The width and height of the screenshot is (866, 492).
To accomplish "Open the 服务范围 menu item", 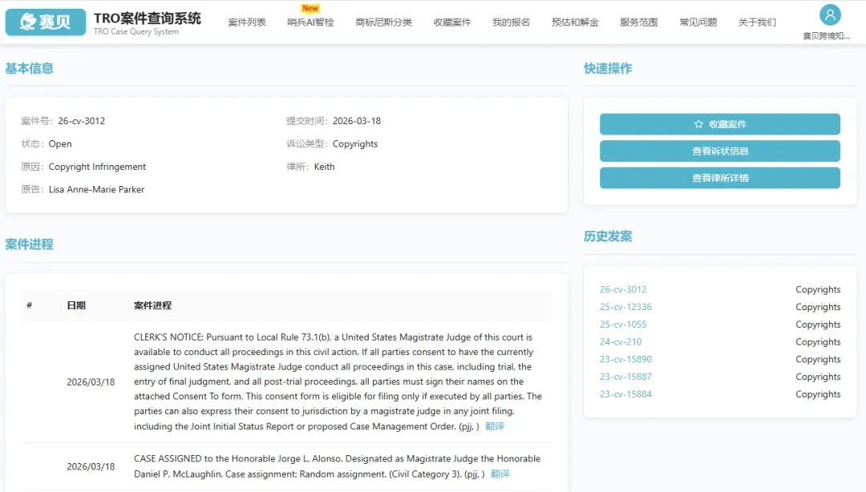I will [x=639, y=22].
